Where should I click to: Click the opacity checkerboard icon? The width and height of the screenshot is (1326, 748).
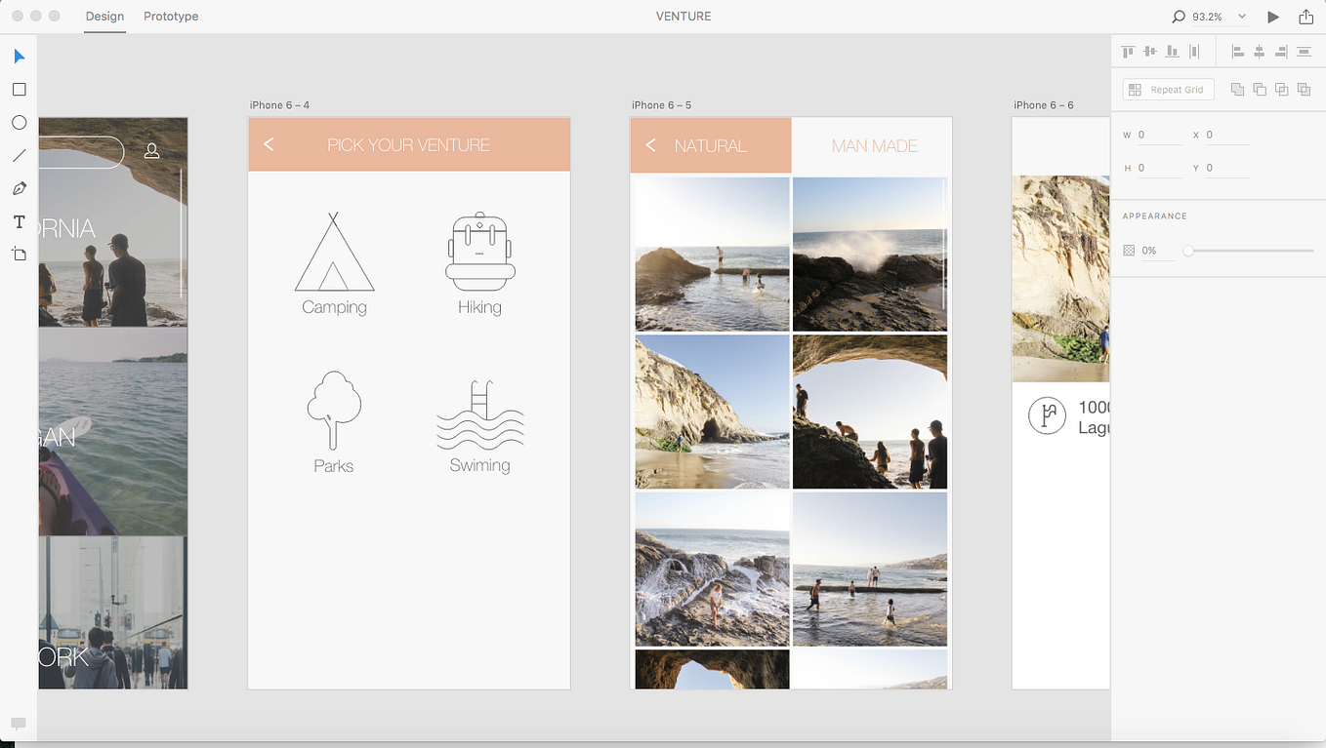point(1129,251)
